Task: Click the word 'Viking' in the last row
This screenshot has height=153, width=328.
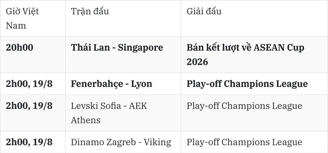Action: point(157,142)
